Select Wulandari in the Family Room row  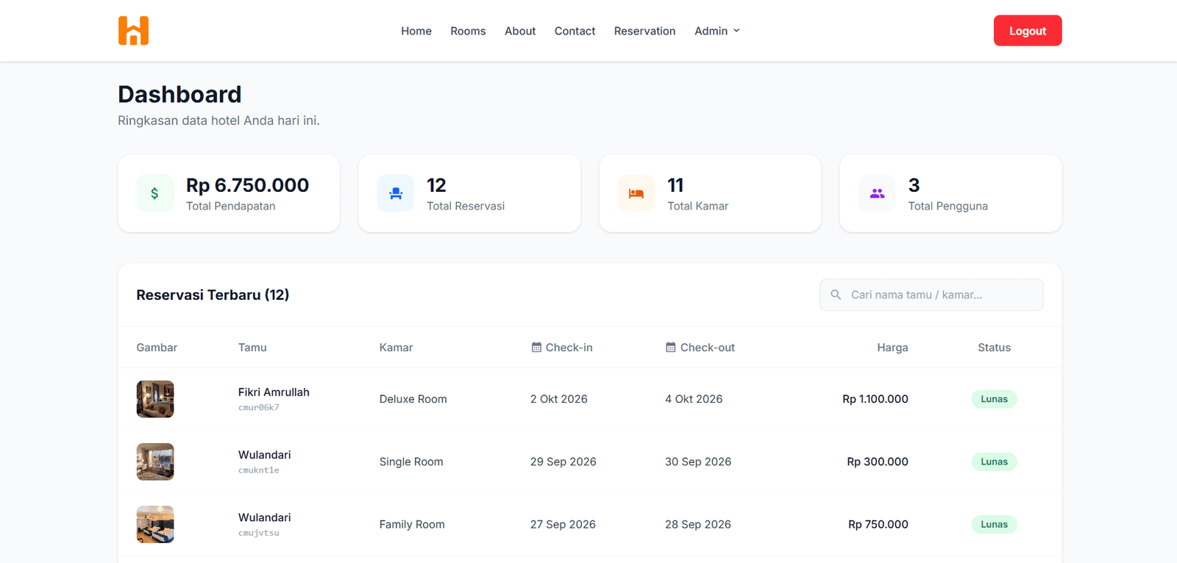pyautogui.click(x=264, y=517)
